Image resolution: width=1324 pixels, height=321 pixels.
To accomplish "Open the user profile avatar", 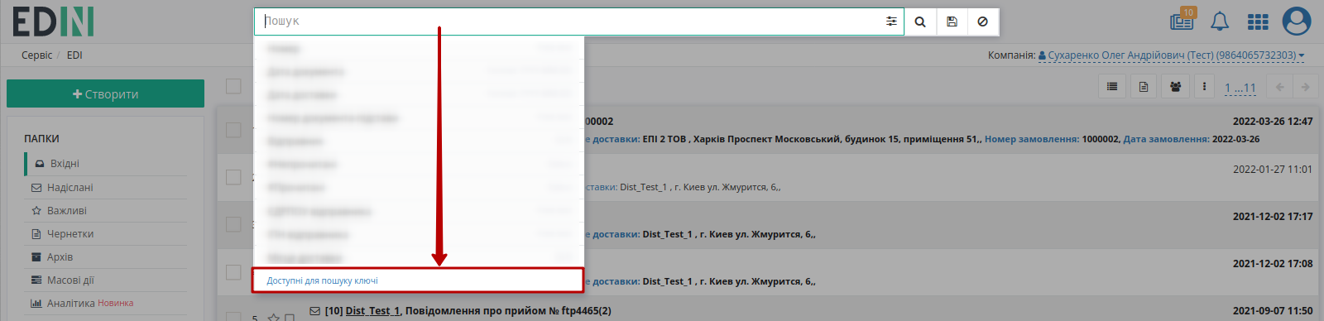I will [x=1297, y=22].
